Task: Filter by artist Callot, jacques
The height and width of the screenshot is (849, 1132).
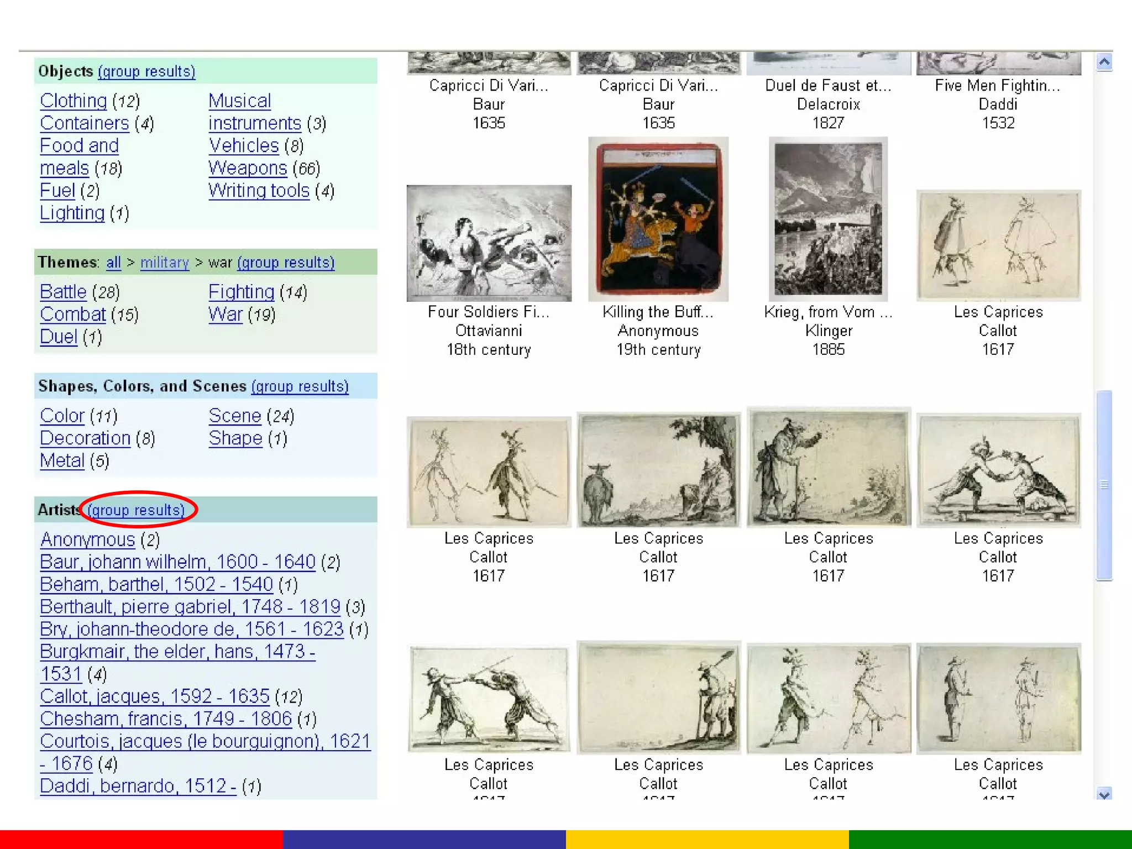Action: (x=154, y=696)
